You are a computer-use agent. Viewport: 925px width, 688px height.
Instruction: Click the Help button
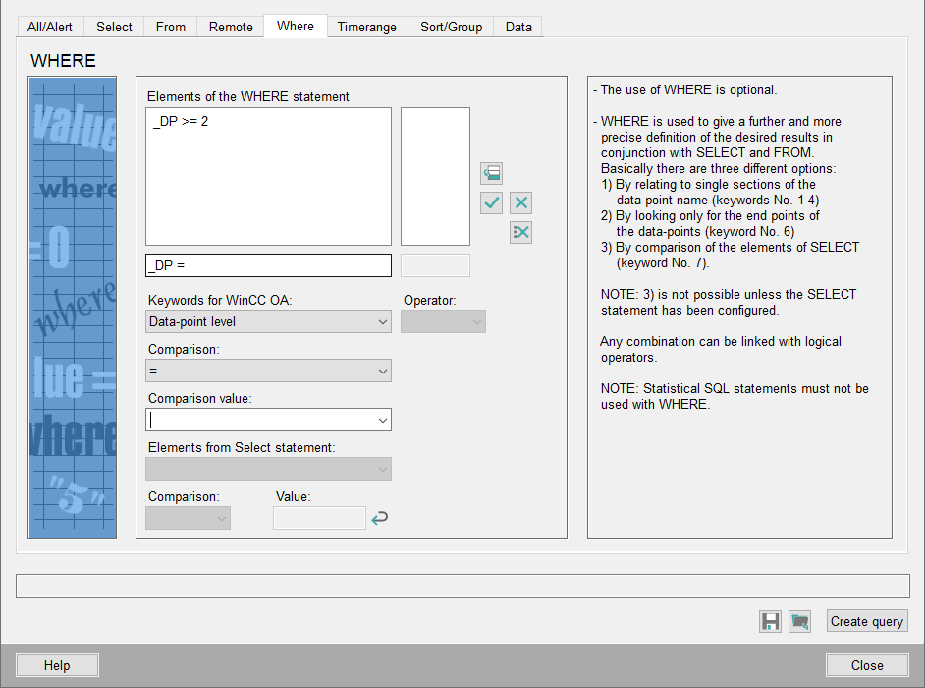coord(57,665)
